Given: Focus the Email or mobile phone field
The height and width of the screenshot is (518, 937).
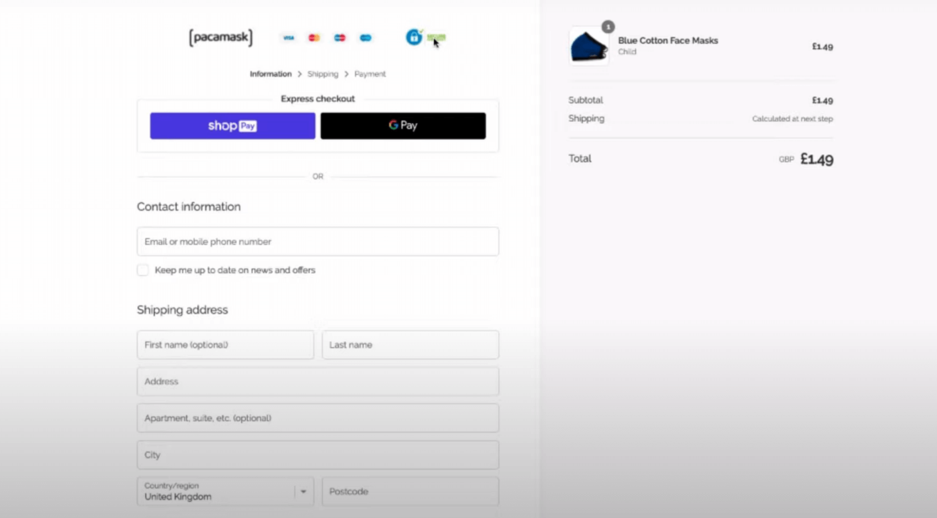Looking at the screenshot, I should pyautogui.click(x=318, y=242).
